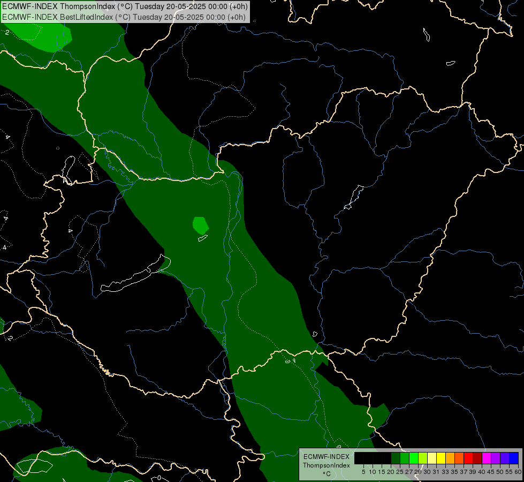Viewport: 524px width, 482px height.
Task: Pick the violet 50–55 legend swatch
Action: point(505,458)
